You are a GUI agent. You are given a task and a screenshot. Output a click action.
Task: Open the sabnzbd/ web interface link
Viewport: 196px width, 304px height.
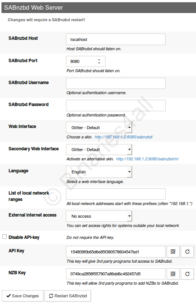click(124, 137)
